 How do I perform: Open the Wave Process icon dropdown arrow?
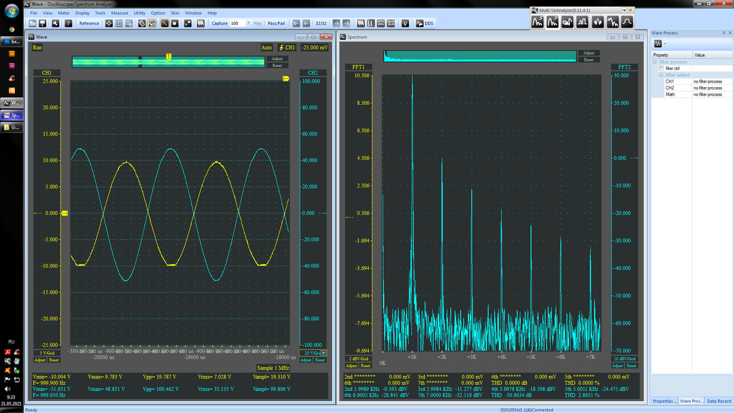tap(665, 44)
